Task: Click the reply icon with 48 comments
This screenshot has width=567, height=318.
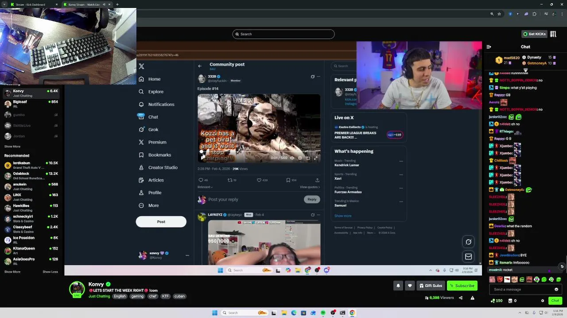Action: [x=201, y=180]
